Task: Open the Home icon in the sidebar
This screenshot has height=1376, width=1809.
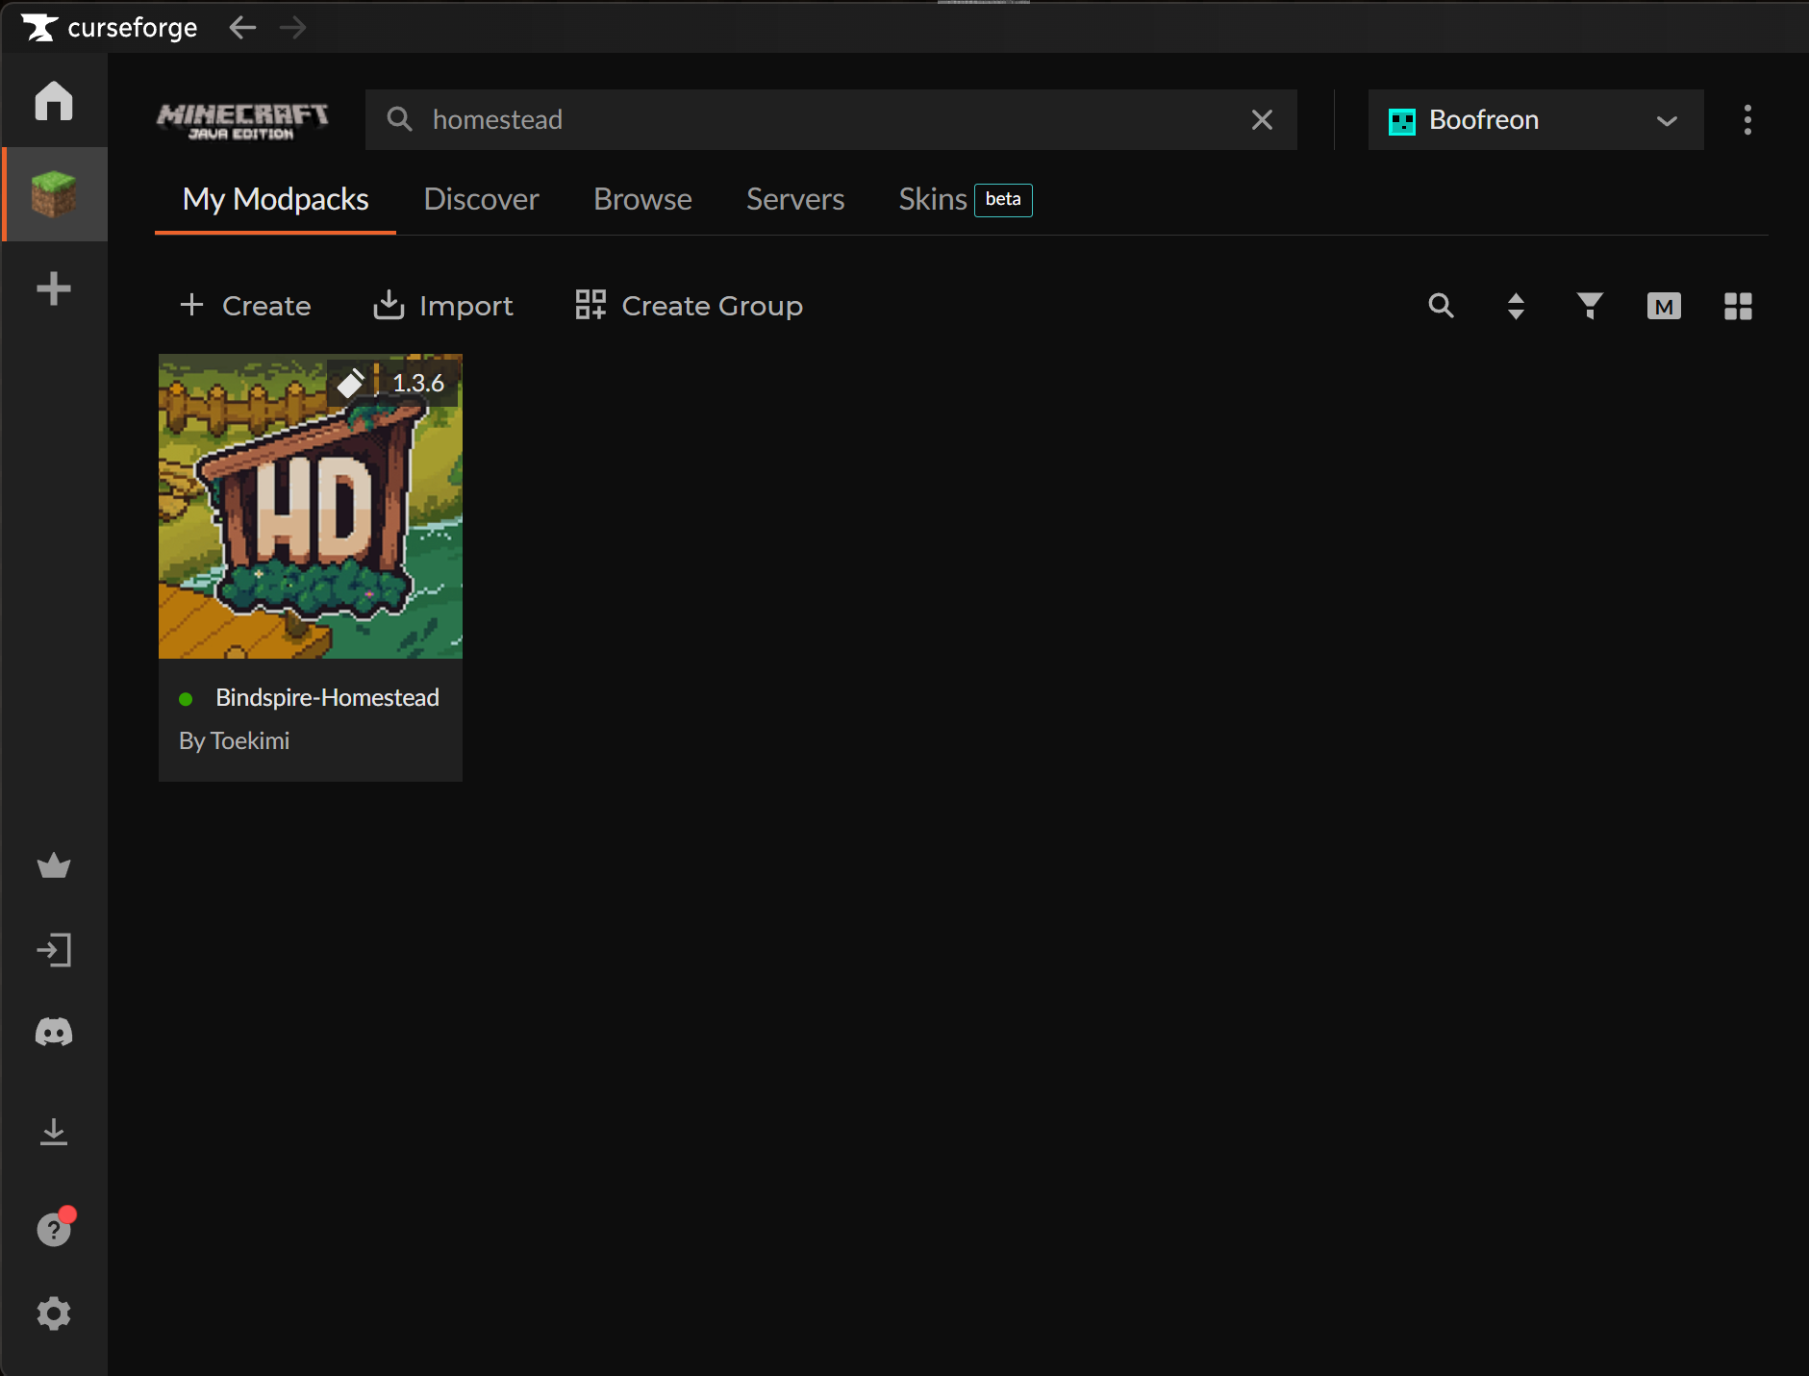Action: (x=54, y=101)
